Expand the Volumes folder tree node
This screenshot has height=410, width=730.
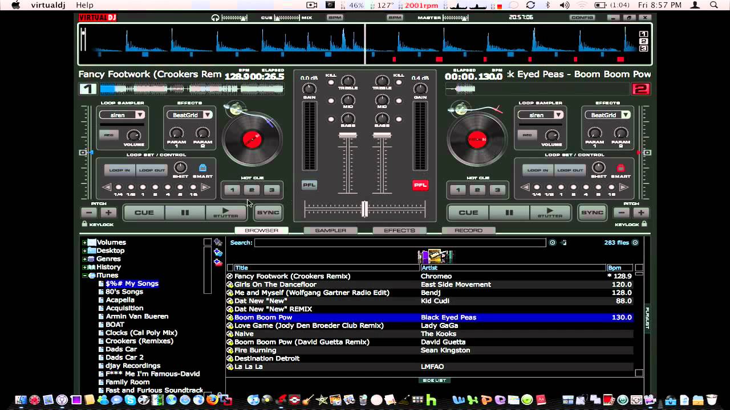click(84, 243)
